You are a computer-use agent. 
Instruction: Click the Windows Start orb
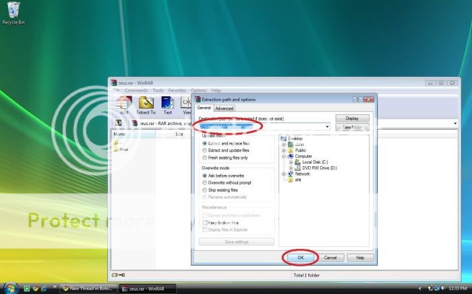pos(9,288)
